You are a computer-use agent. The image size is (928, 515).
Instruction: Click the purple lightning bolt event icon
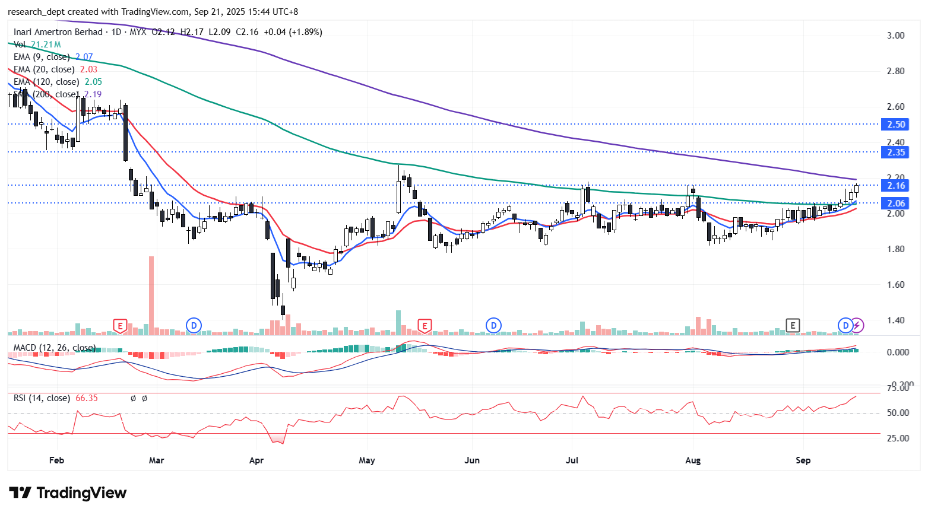pyautogui.click(x=857, y=325)
